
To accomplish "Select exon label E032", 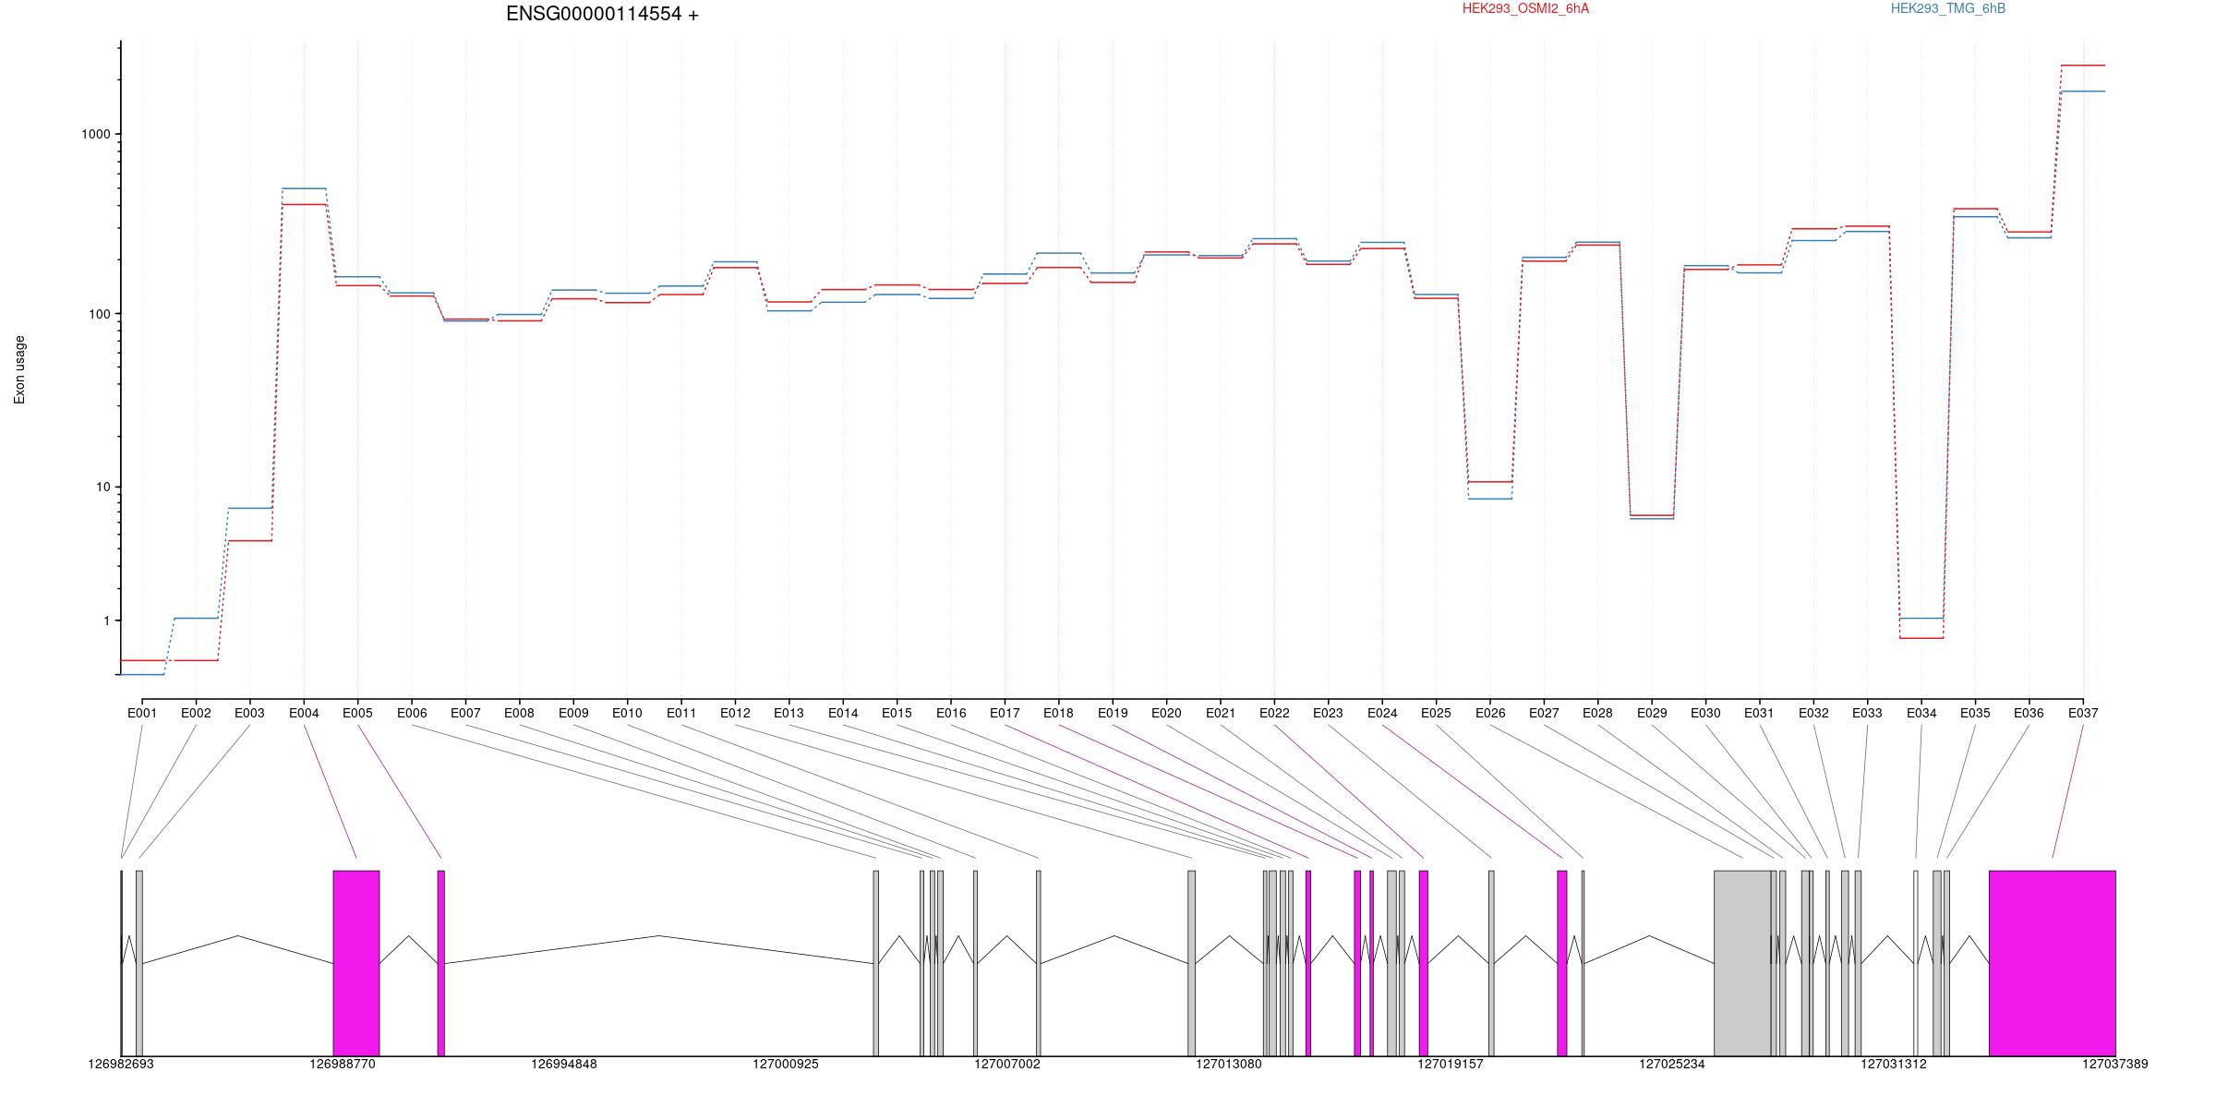I will pyautogui.click(x=1813, y=713).
